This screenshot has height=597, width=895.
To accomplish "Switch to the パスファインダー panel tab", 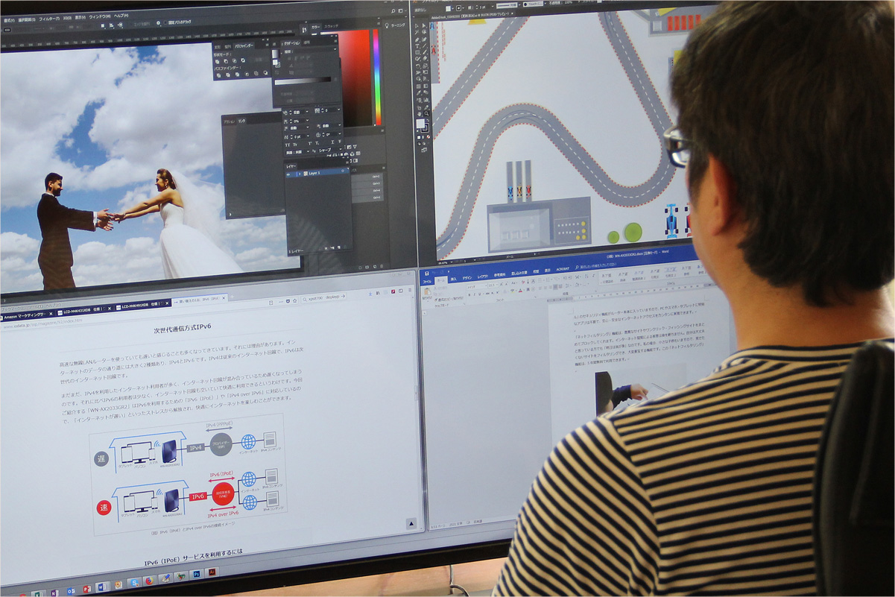I will click(x=244, y=46).
